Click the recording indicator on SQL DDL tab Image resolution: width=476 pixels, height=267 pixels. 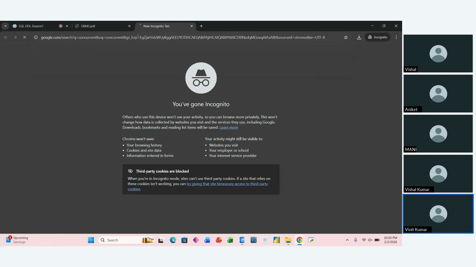point(61,26)
